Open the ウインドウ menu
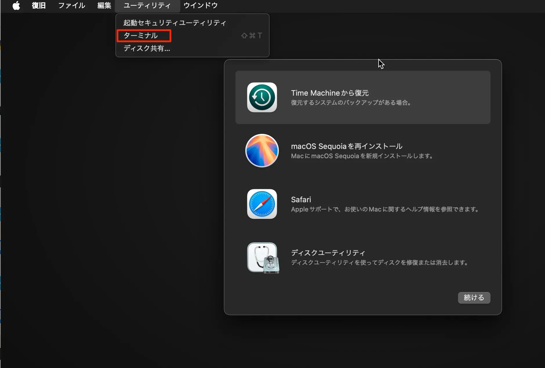 pyautogui.click(x=201, y=6)
